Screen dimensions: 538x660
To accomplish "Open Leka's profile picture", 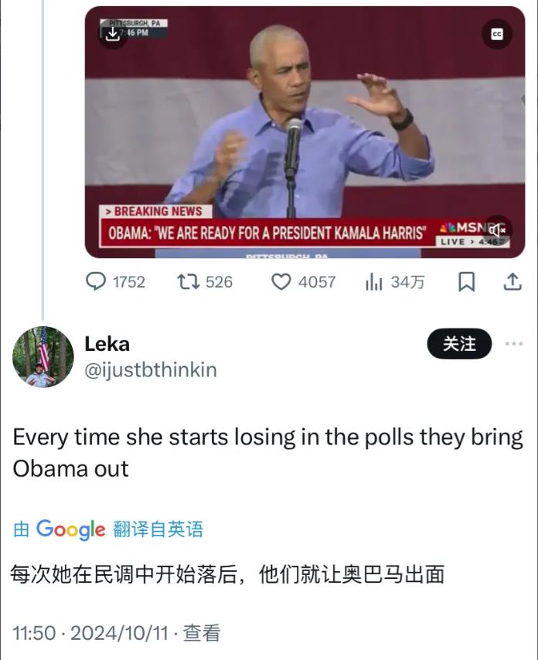I will click(43, 357).
